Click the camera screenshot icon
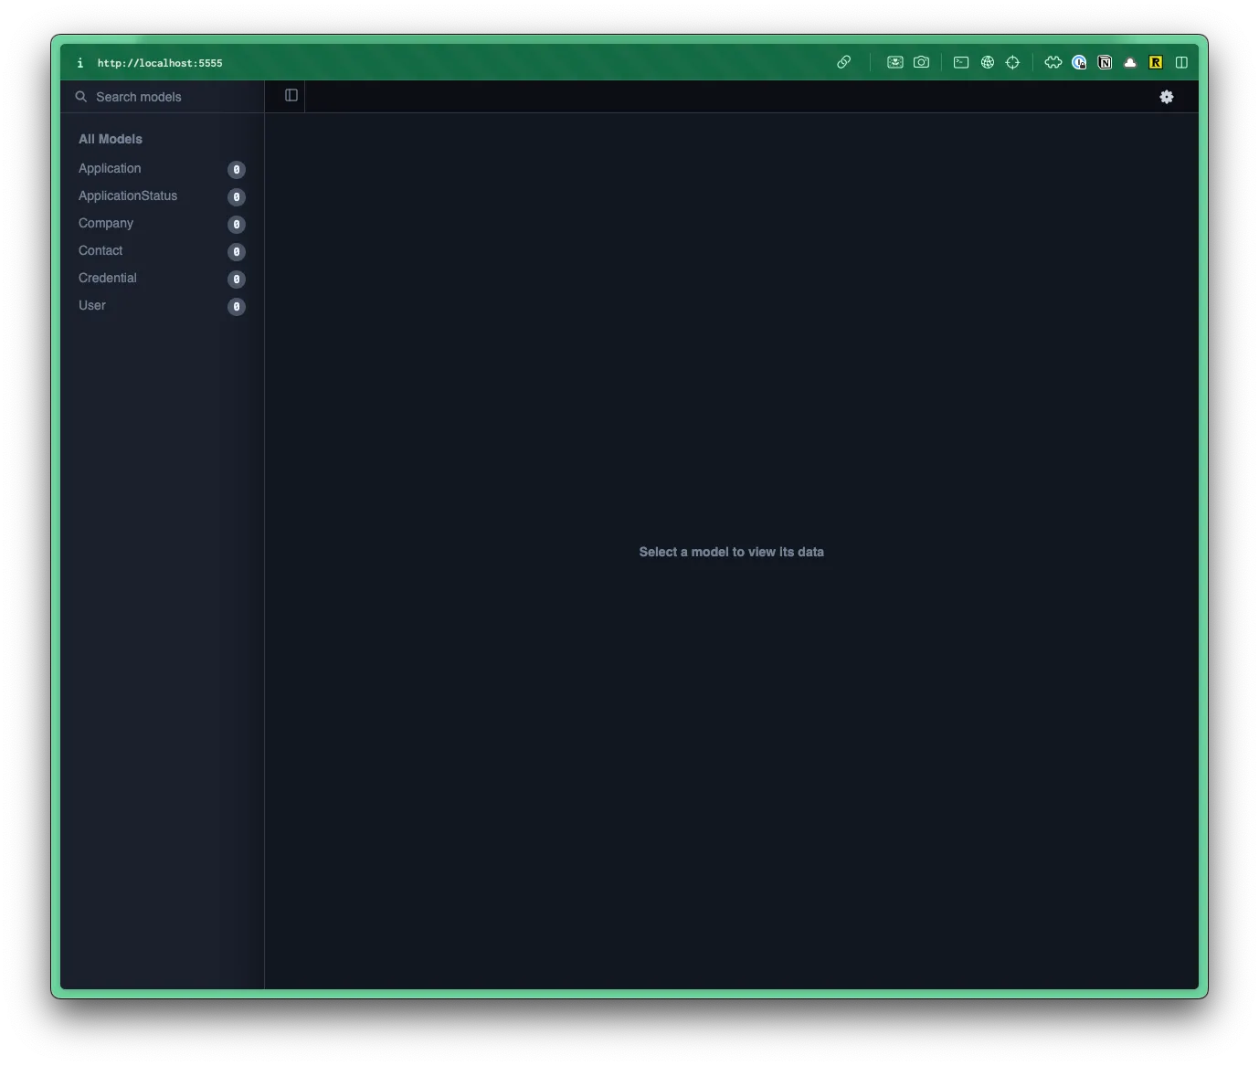1259x1066 pixels. [x=921, y=62]
